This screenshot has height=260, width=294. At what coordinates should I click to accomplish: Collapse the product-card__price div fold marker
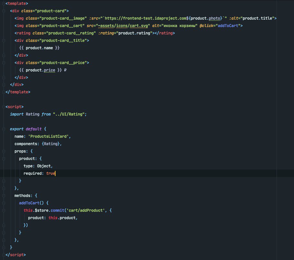tap(3, 63)
